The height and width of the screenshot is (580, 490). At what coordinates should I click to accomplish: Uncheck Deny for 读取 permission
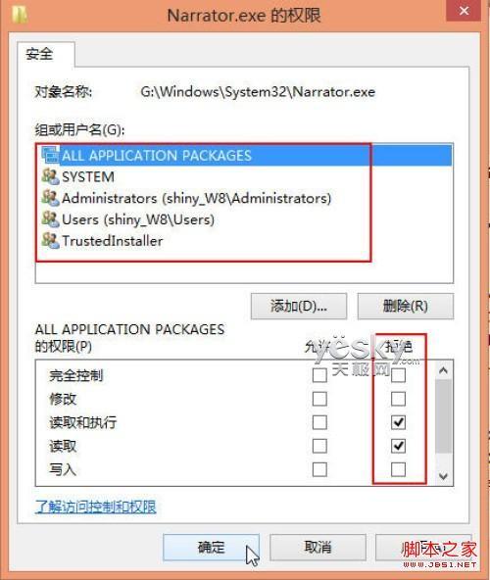coord(398,446)
